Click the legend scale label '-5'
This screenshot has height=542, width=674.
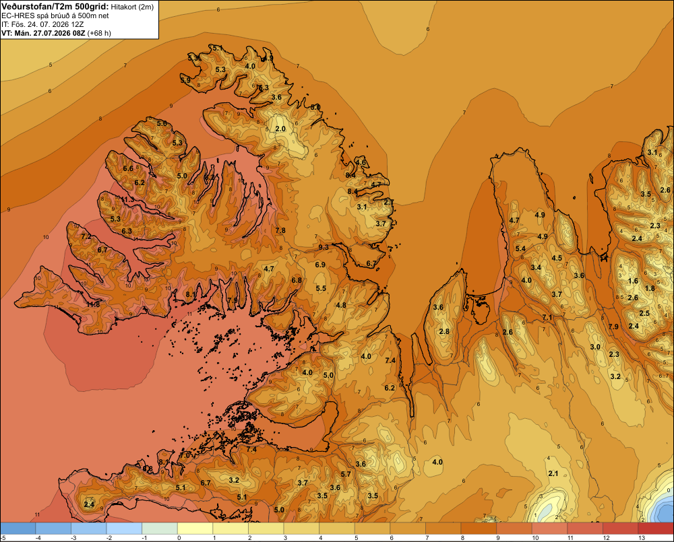coord(3,538)
